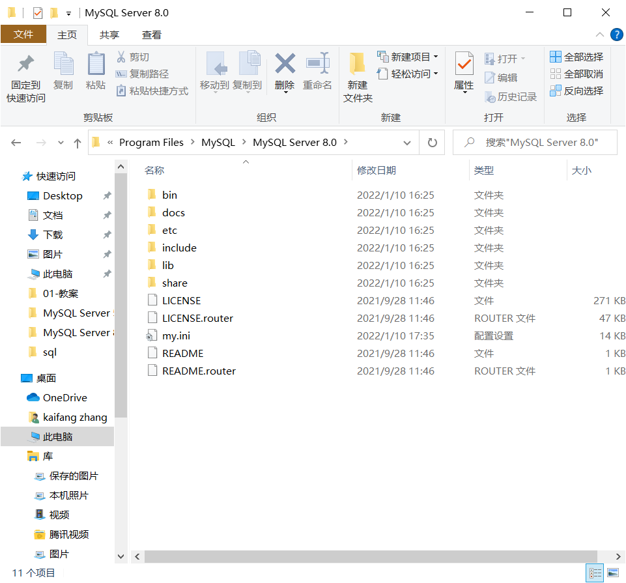The width and height of the screenshot is (626, 583).
Task: Click Invert Selection (反向选择)
Action: [576, 91]
